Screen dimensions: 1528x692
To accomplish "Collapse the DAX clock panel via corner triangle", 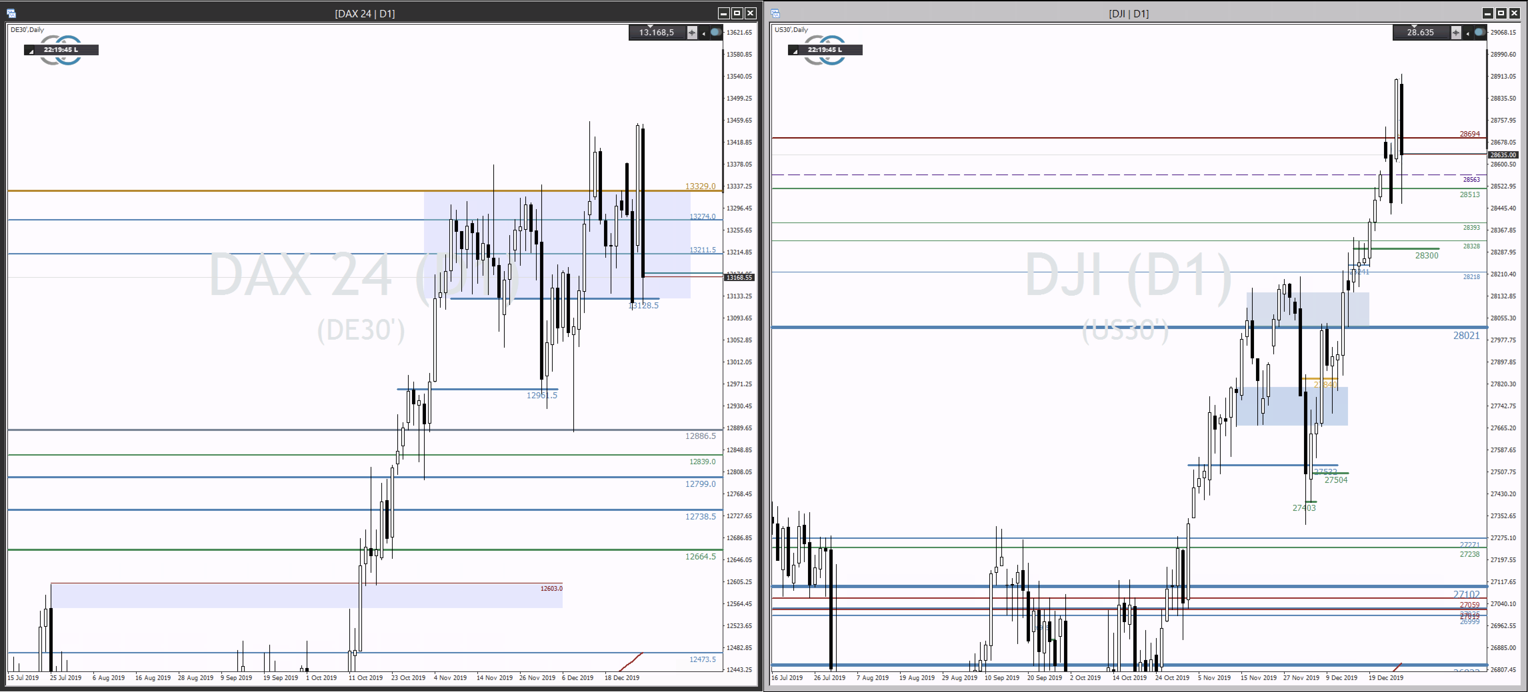I will pos(31,52).
